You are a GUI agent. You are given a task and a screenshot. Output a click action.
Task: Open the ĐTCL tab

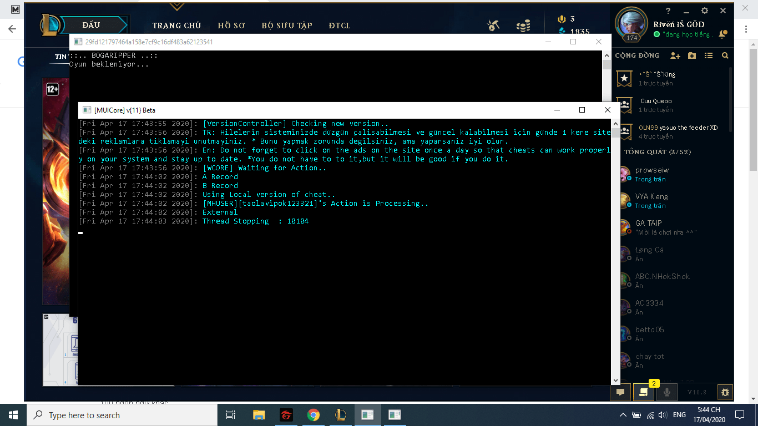(x=339, y=26)
